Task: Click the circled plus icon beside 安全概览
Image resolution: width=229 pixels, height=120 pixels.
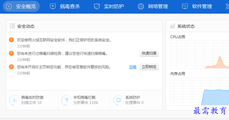Action: [9, 6]
